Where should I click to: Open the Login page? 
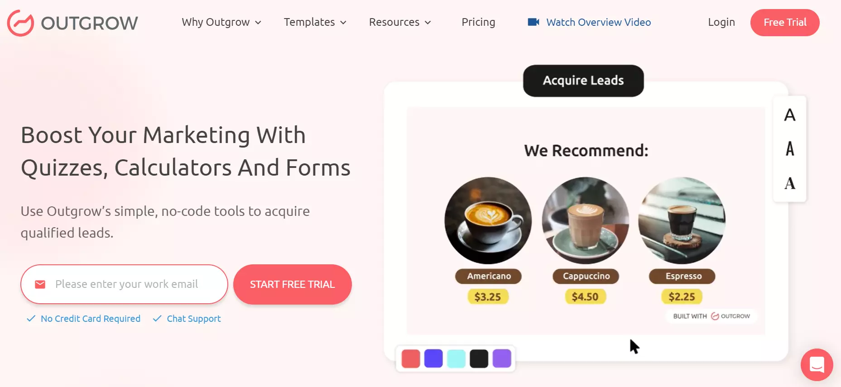pyautogui.click(x=721, y=22)
